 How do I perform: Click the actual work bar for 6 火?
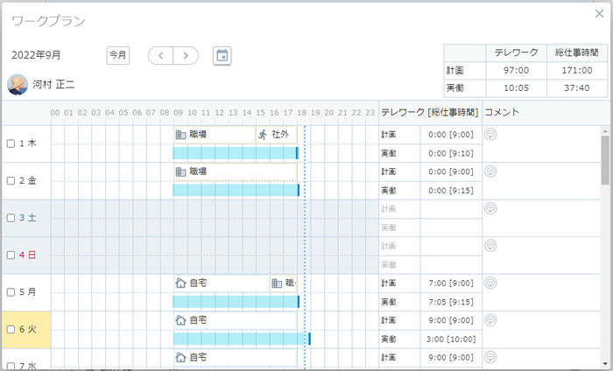click(x=242, y=339)
